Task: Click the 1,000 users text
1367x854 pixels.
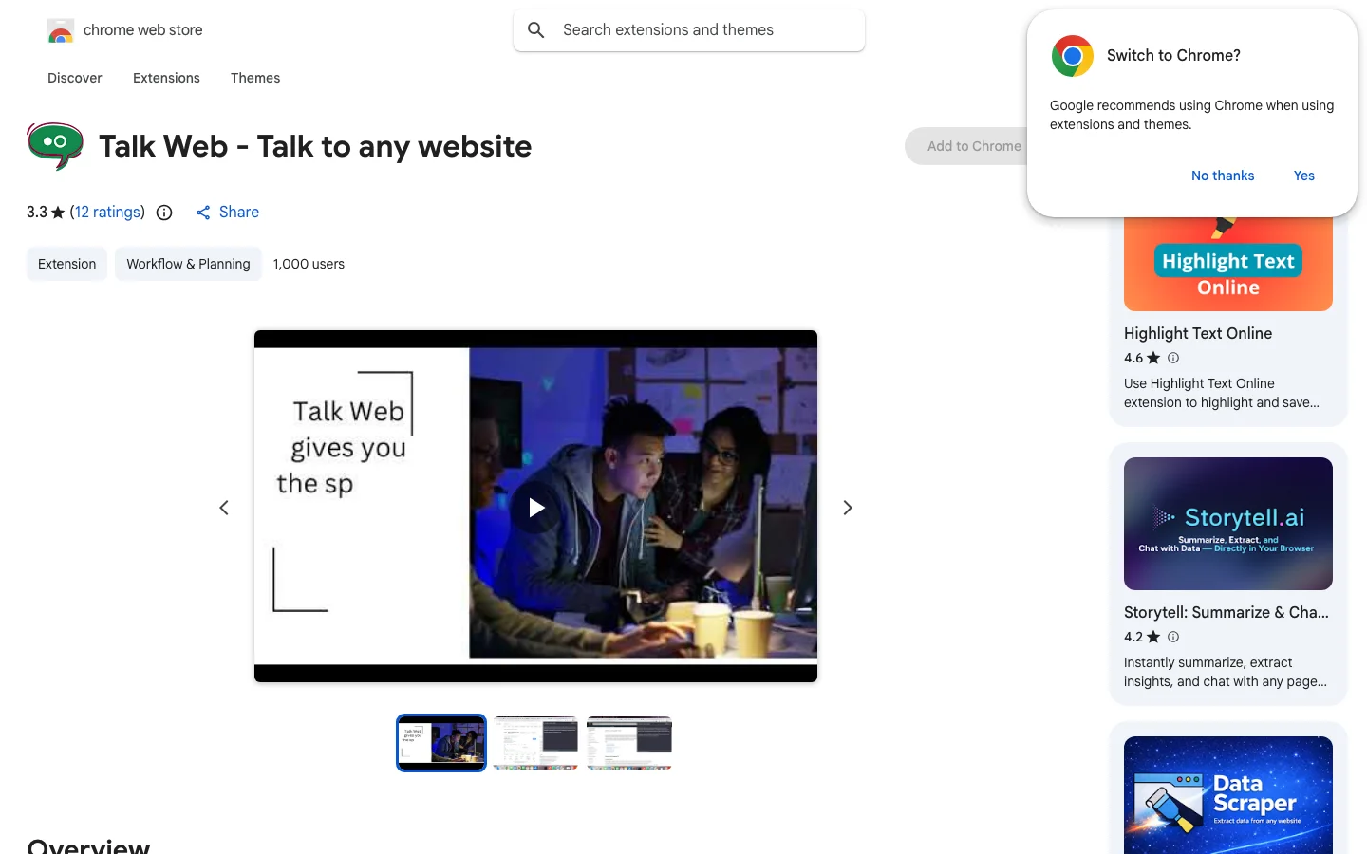Action: pos(309,264)
